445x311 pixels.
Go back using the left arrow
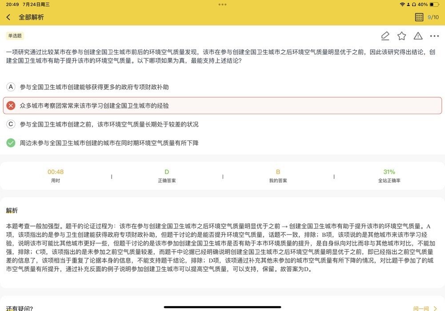(x=8, y=17)
